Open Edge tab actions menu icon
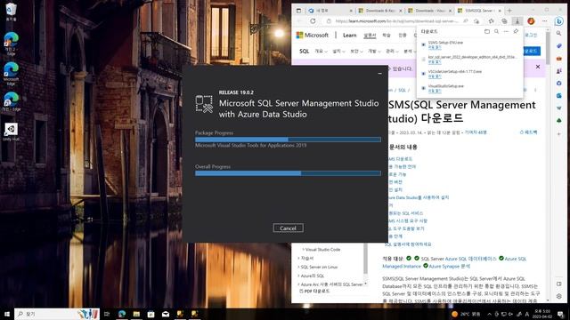 click(298, 11)
